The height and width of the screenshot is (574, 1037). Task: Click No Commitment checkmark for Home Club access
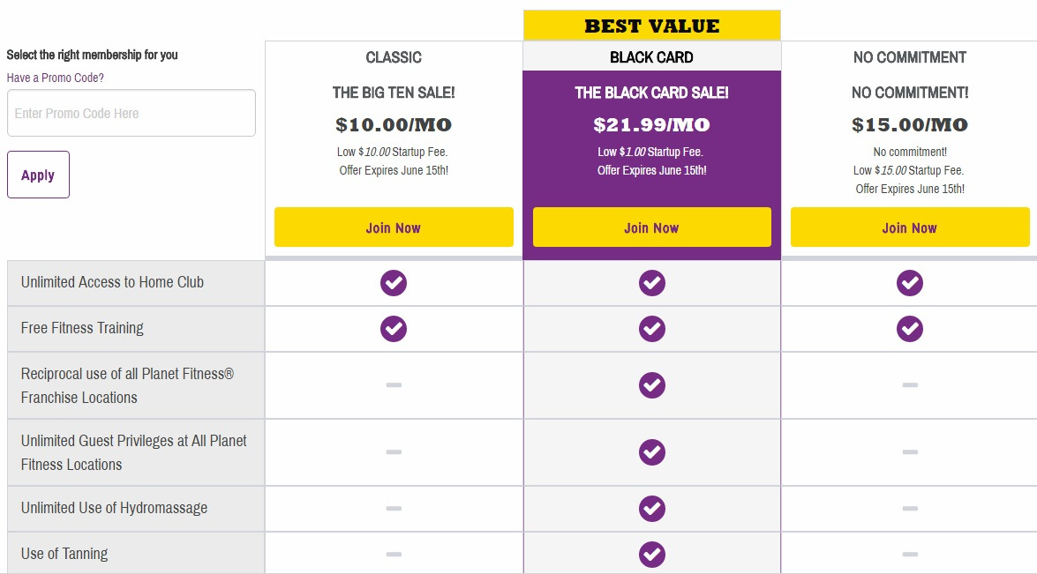[910, 283]
